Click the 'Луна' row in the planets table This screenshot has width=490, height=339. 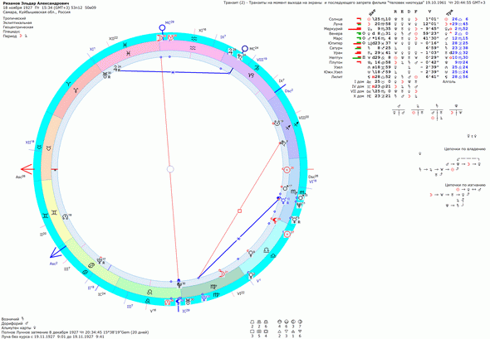399,24
